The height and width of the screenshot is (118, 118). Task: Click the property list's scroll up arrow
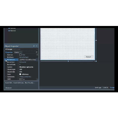[37, 55]
